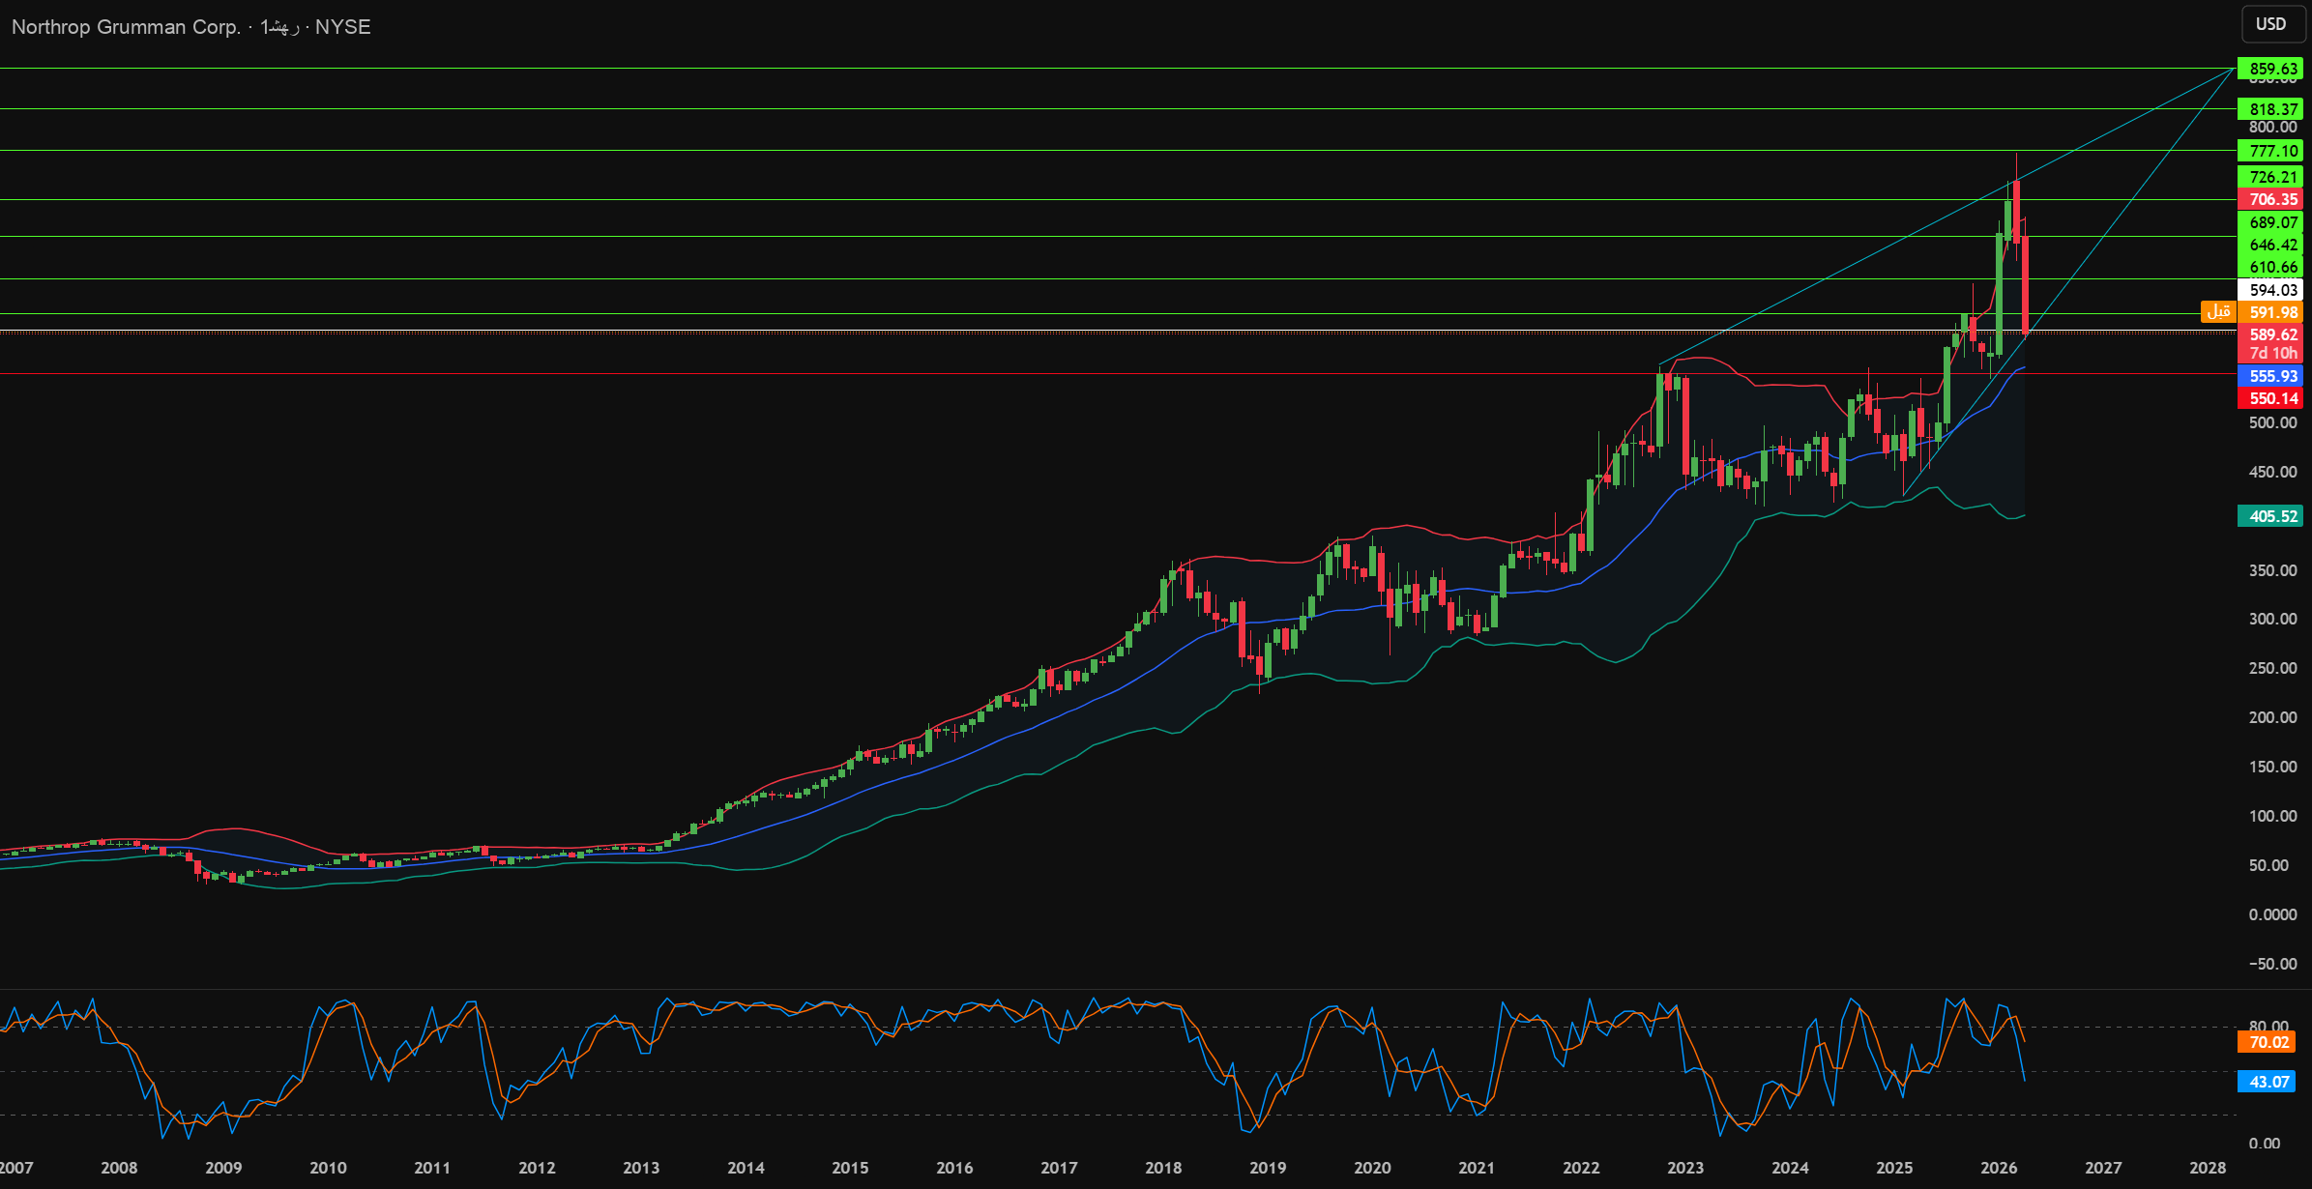
Task: Click the 2026 year on time axis
Action: tap(1999, 1168)
